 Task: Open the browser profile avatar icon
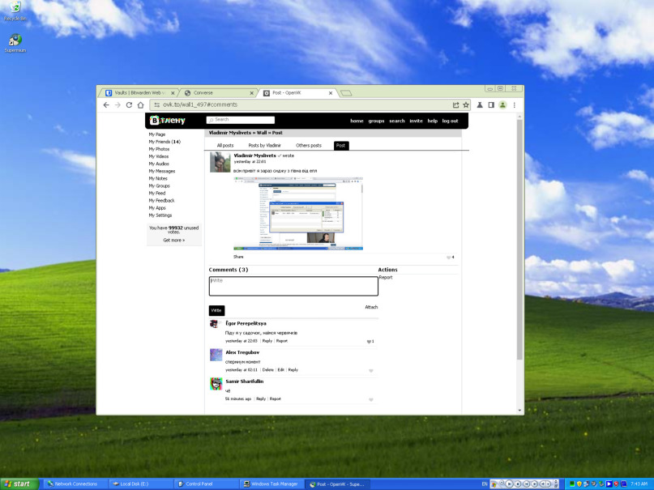pyautogui.click(x=502, y=105)
